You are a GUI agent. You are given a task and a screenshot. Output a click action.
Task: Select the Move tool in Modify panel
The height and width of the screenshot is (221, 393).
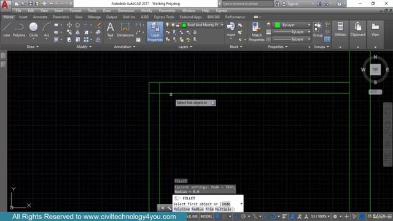(x=69, y=25)
